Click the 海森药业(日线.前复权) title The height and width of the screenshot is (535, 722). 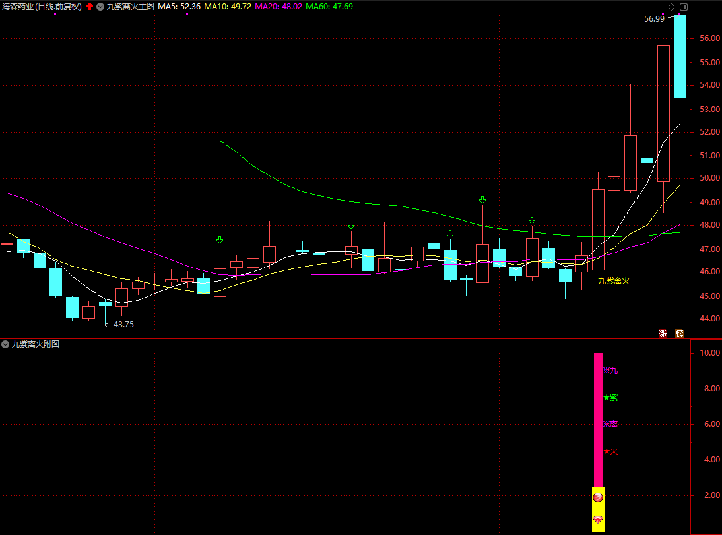pos(42,7)
